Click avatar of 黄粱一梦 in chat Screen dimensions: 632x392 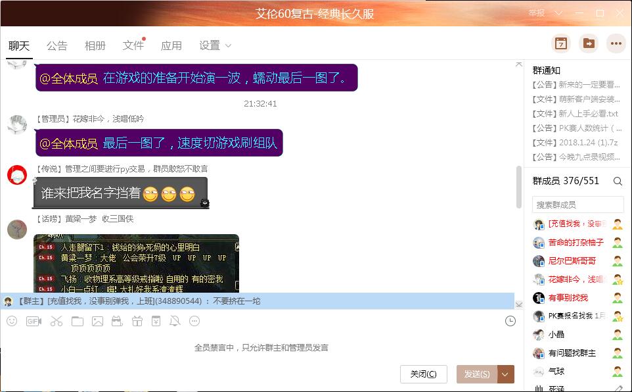pos(17,230)
